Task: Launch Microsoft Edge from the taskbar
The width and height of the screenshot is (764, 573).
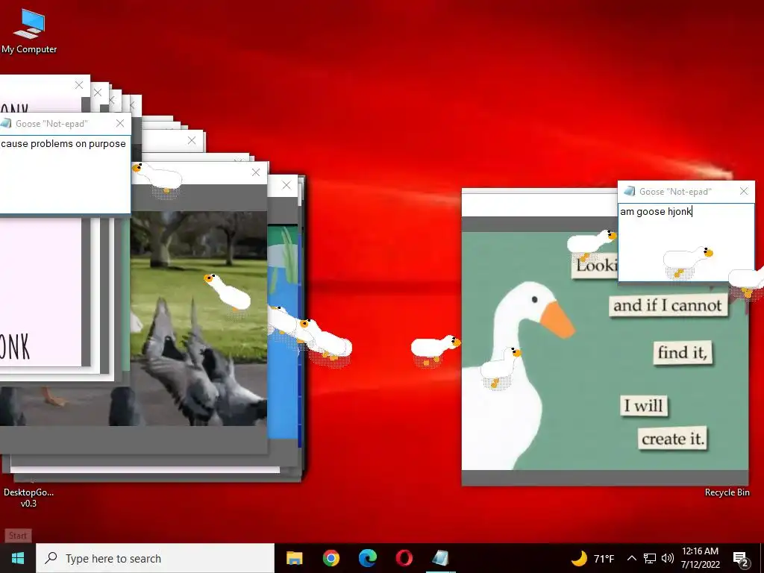Action: [x=367, y=558]
